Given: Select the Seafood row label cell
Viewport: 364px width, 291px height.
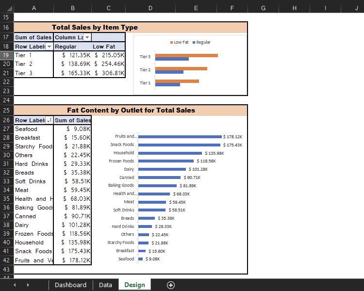Looking at the screenshot, I should [x=33, y=129].
